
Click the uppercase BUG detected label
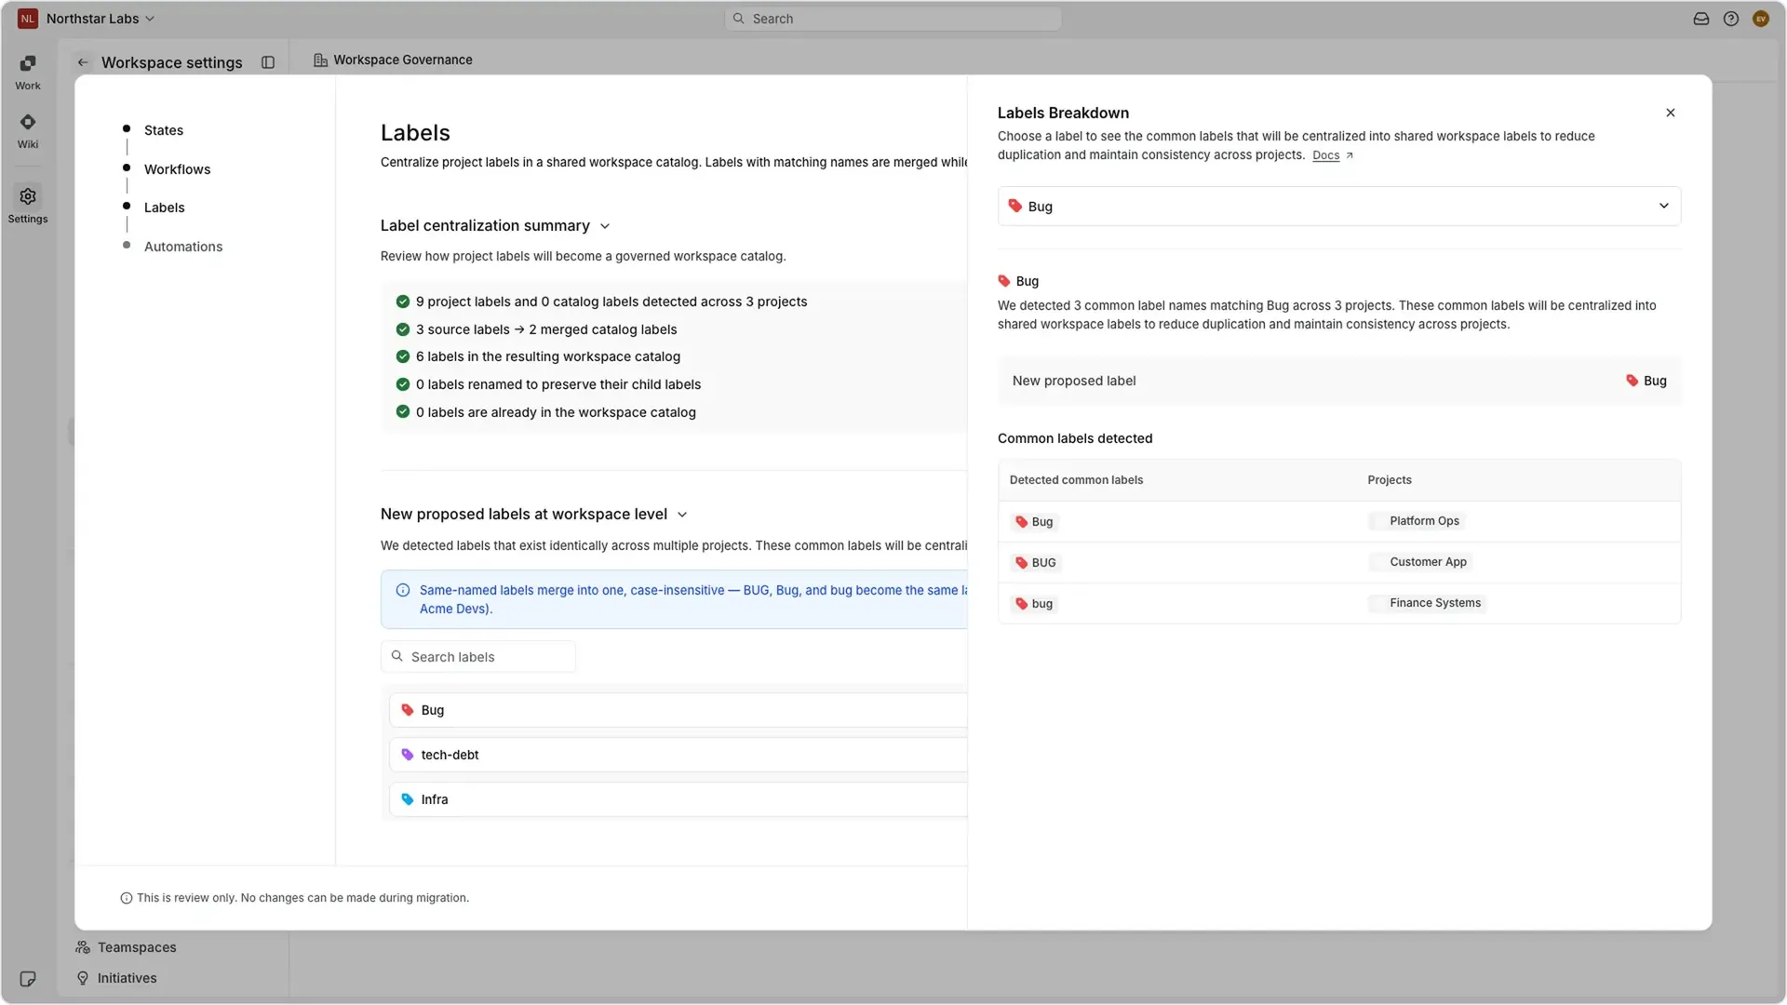coord(1035,563)
